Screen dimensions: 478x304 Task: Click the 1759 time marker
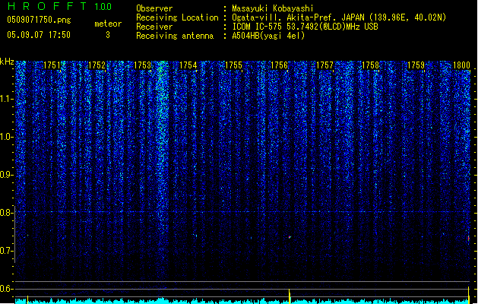(416, 65)
